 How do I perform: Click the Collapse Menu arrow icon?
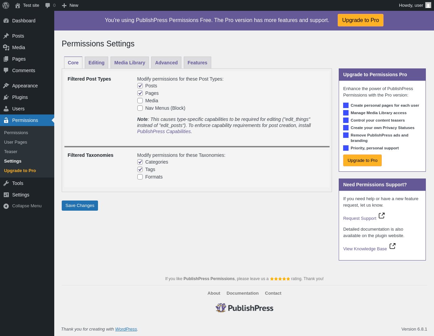6,206
